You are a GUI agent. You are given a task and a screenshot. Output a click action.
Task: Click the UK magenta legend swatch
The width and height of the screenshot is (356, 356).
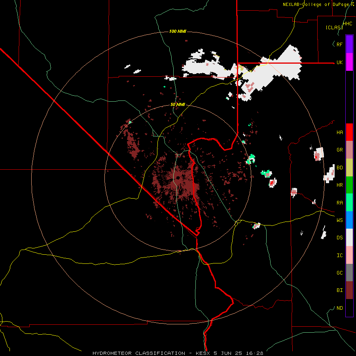coord(349,62)
